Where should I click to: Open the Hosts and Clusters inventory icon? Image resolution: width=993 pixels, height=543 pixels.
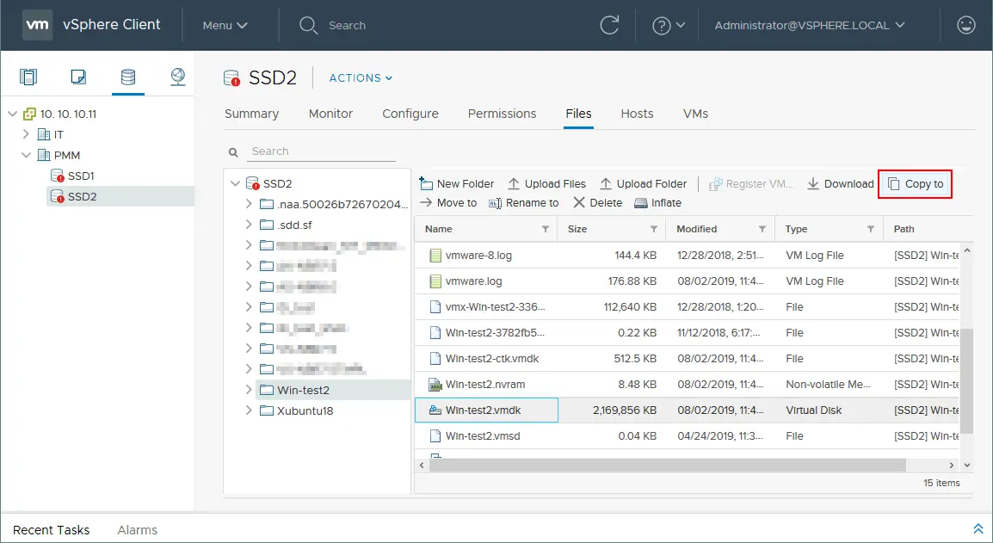pyautogui.click(x=28, y=77)
